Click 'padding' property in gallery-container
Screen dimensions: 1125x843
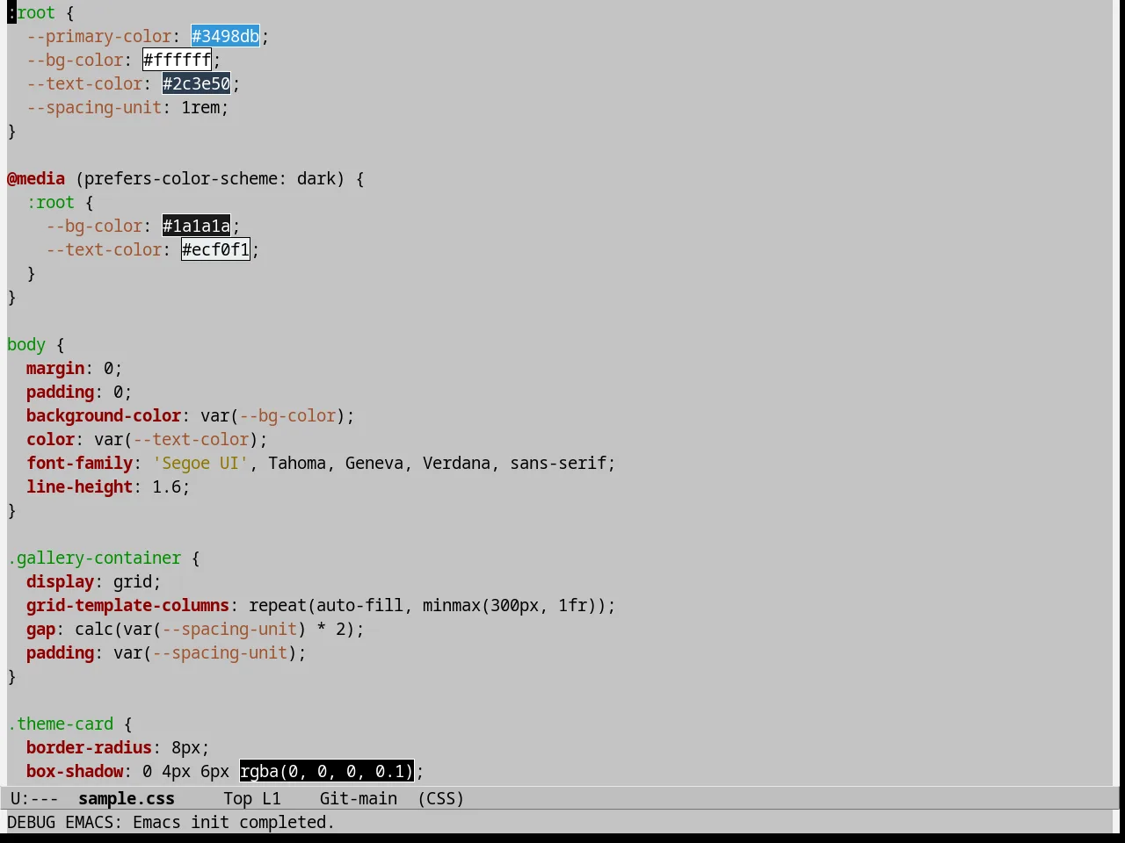click(61, 652)
